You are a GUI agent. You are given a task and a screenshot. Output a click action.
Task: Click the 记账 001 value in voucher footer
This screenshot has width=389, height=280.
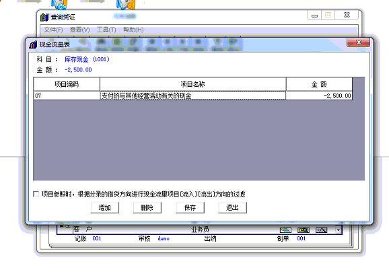97,238
